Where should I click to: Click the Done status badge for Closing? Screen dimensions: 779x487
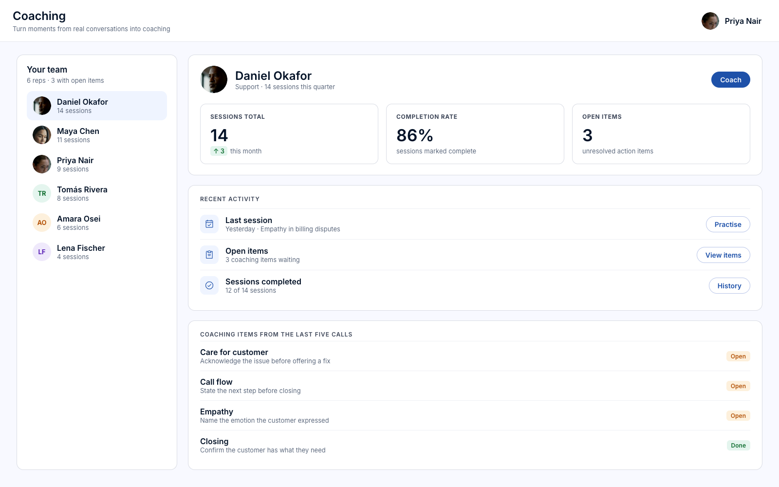738,446
